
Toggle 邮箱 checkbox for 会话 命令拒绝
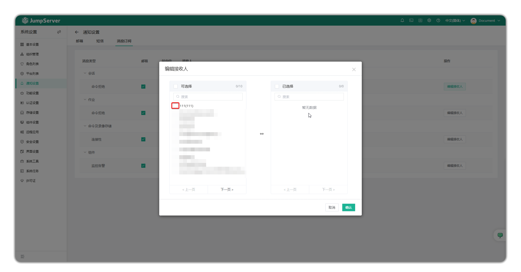point(143,87)
